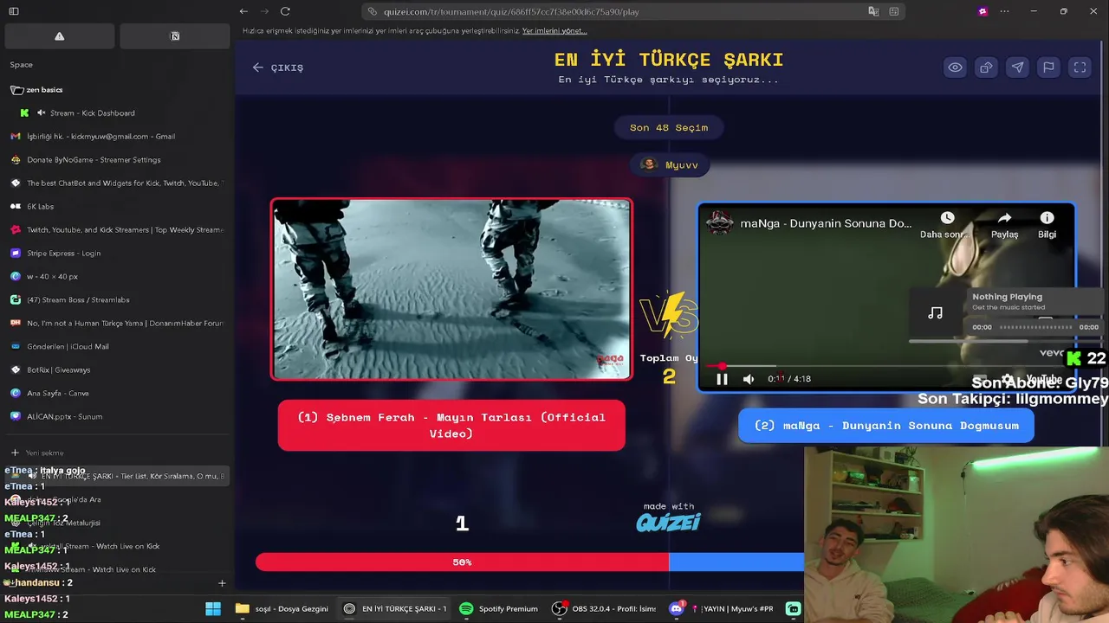Mute the YouTube video volume

[x=749, y=379]
